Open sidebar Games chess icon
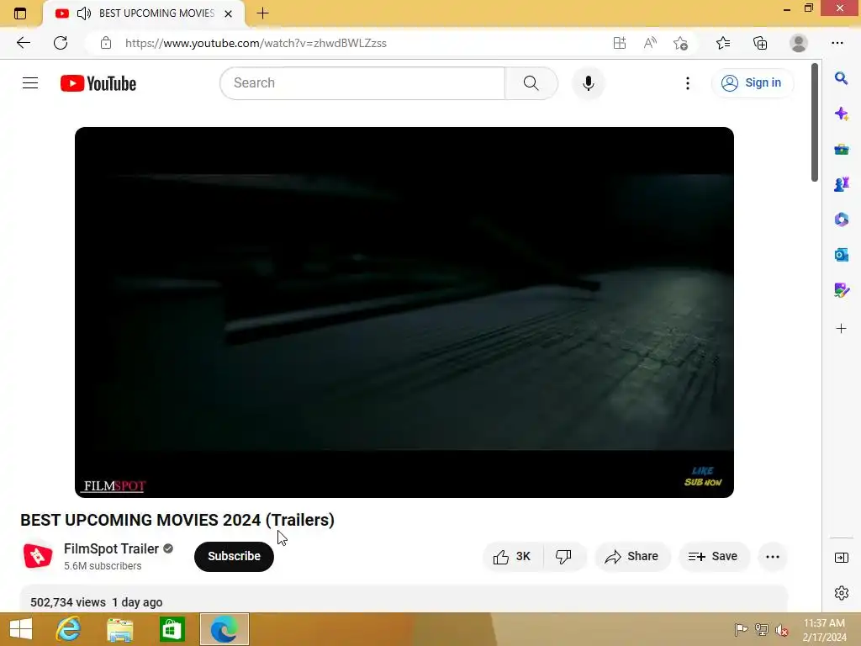This screenshot has width=861, height=646. point(841,184)
